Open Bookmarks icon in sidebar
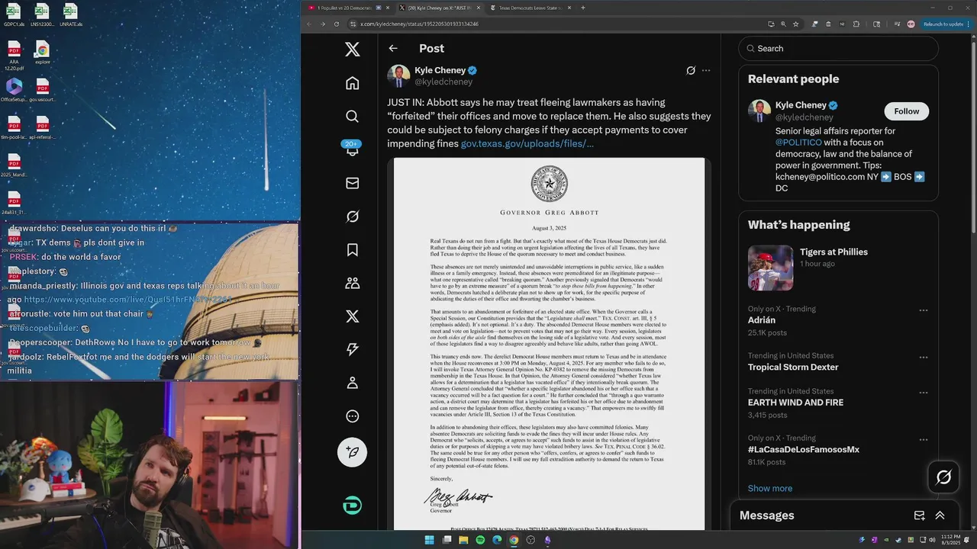 point(352,249)
